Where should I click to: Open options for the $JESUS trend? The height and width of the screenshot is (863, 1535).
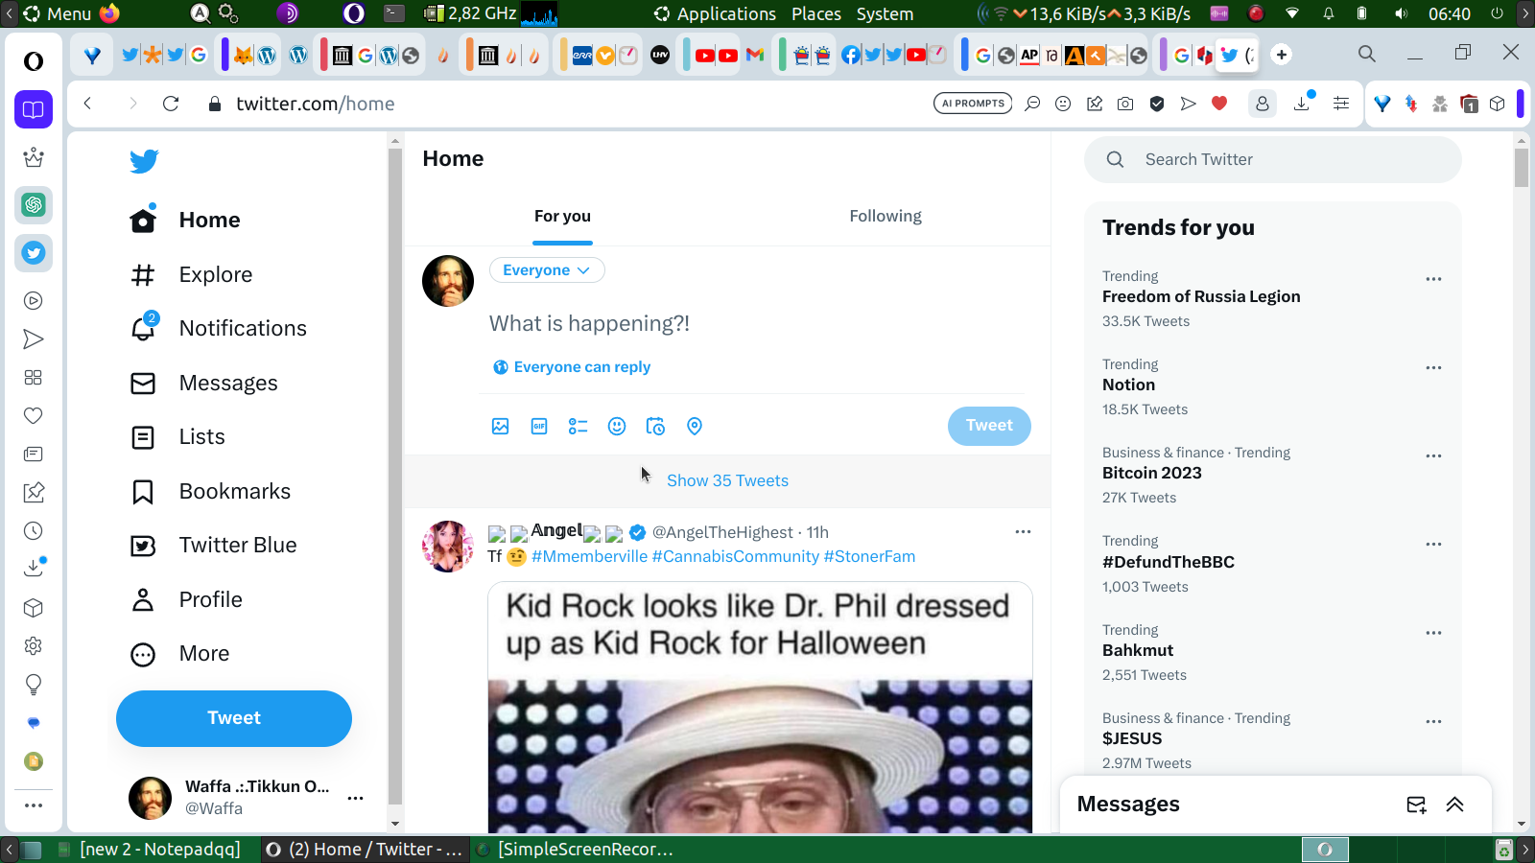[1433, 721]
